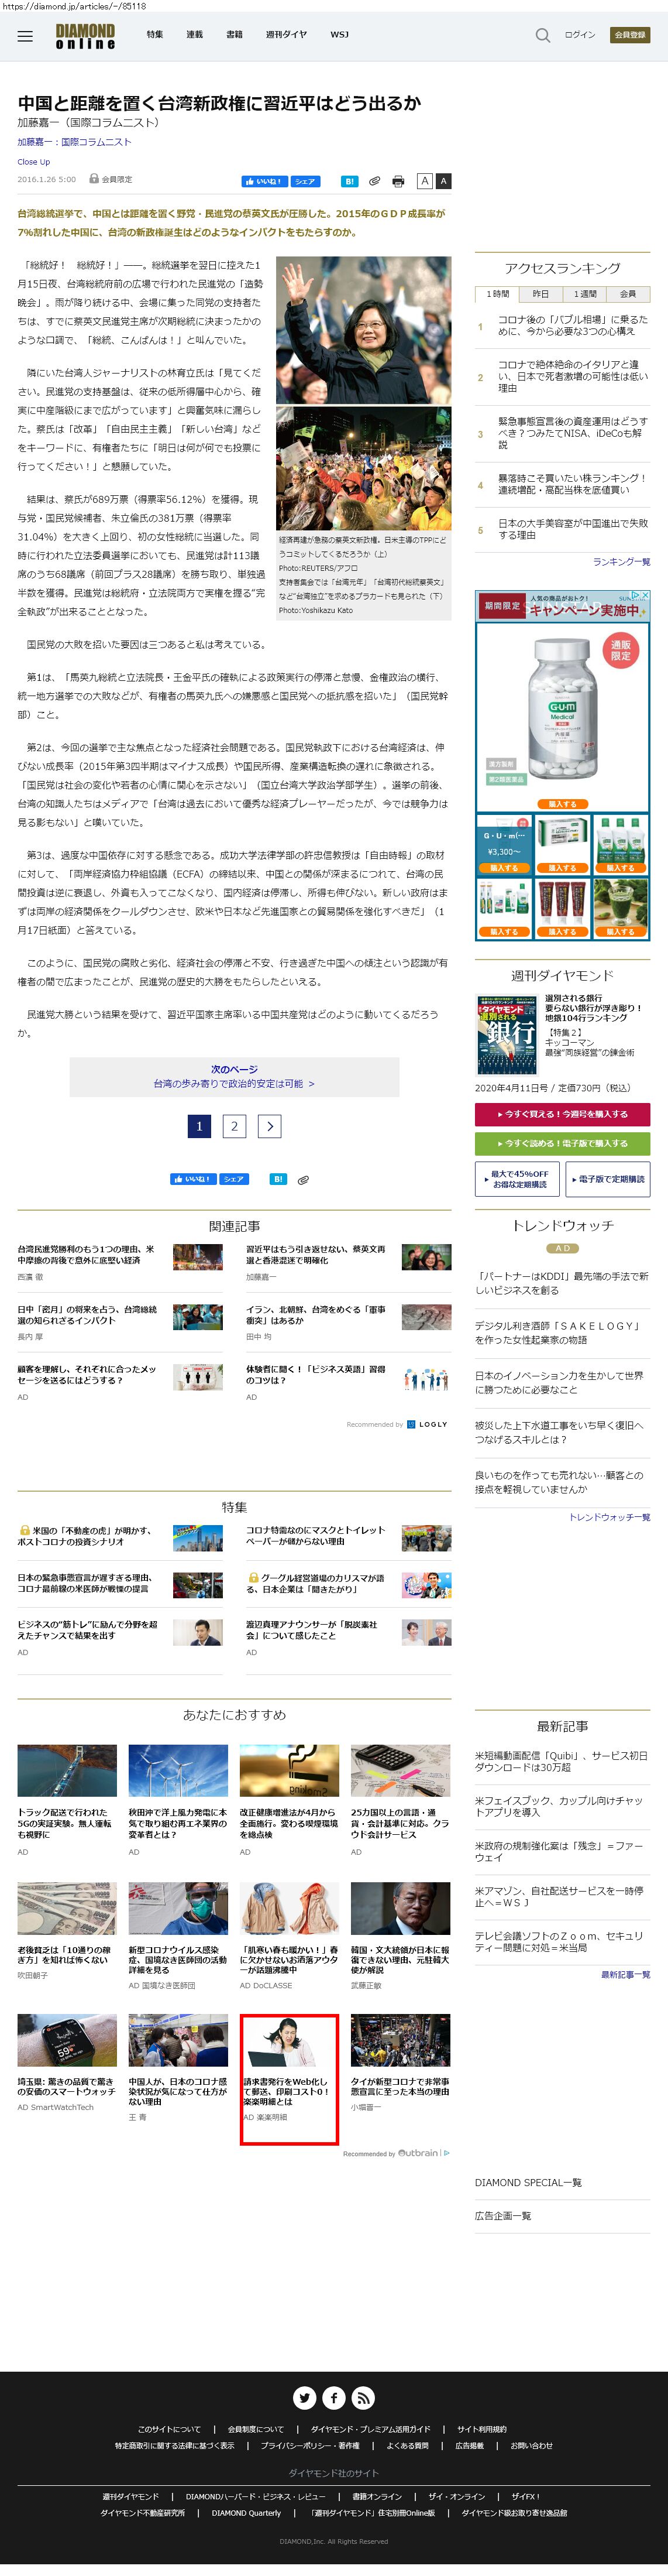Open the hamburger menu icon
This screenshot has height=2576, width=668.
tap(25, 36)
